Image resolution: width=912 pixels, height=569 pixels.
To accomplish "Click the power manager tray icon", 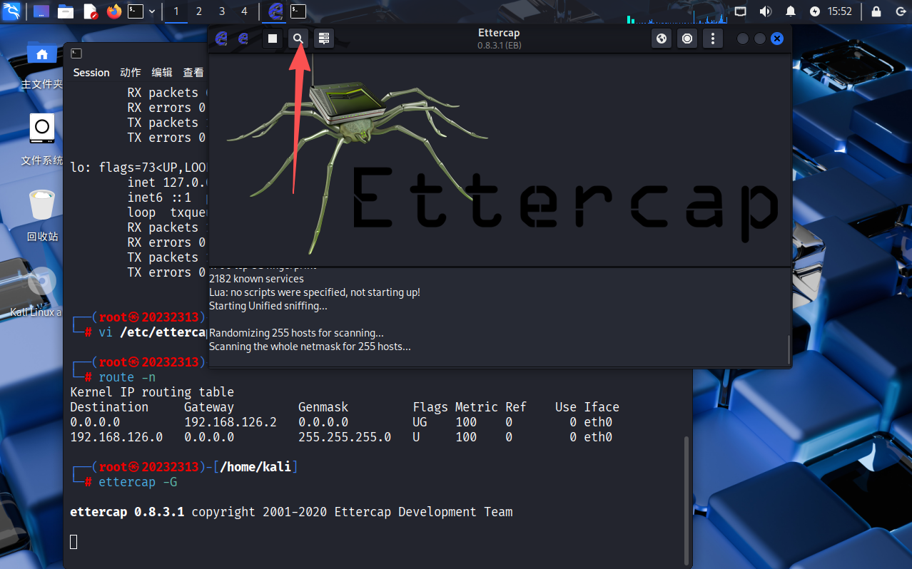I will coord(816,11).
